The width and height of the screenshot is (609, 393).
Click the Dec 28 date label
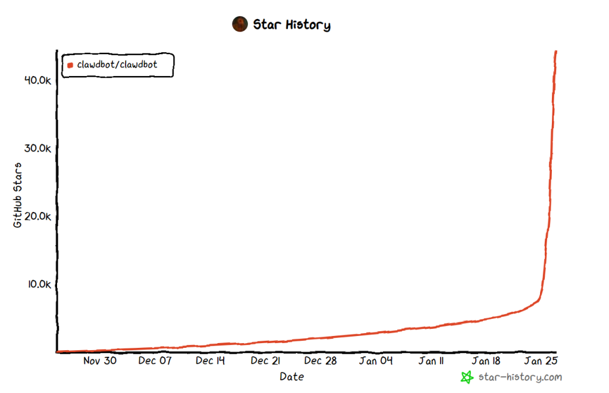click(x=321, y=361)
